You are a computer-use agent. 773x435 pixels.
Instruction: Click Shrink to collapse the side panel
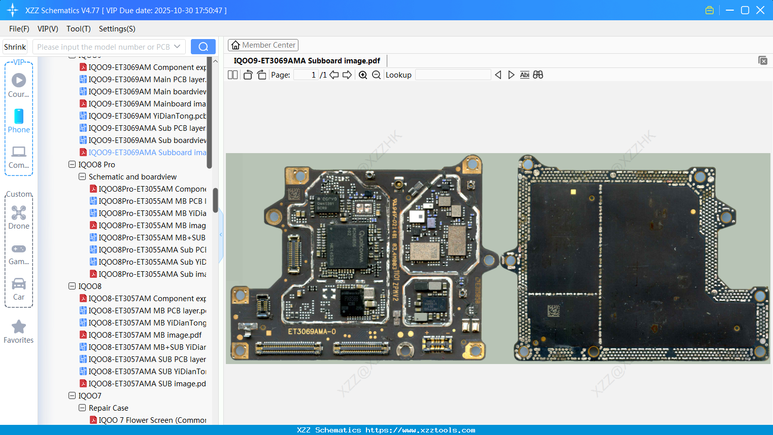point(15,46)
